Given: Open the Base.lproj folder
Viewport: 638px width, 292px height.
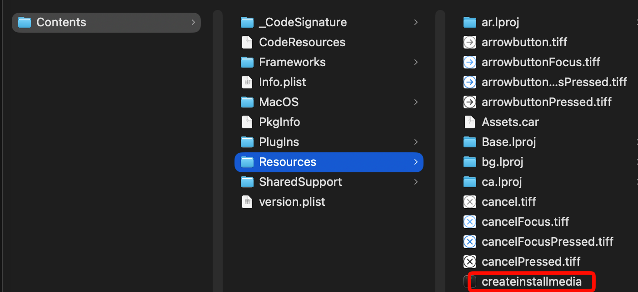Looking at the screenshot, I should [x=508, y=142].
